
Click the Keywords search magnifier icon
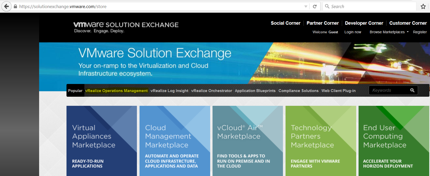point(412,90)
